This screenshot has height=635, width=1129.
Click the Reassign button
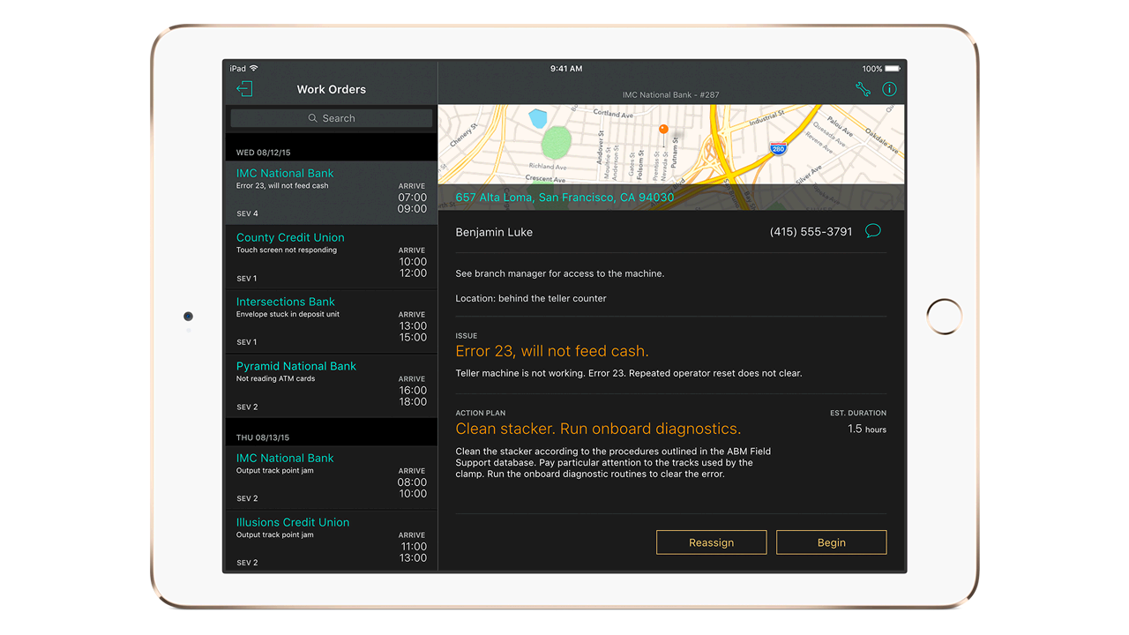(711, 542)
